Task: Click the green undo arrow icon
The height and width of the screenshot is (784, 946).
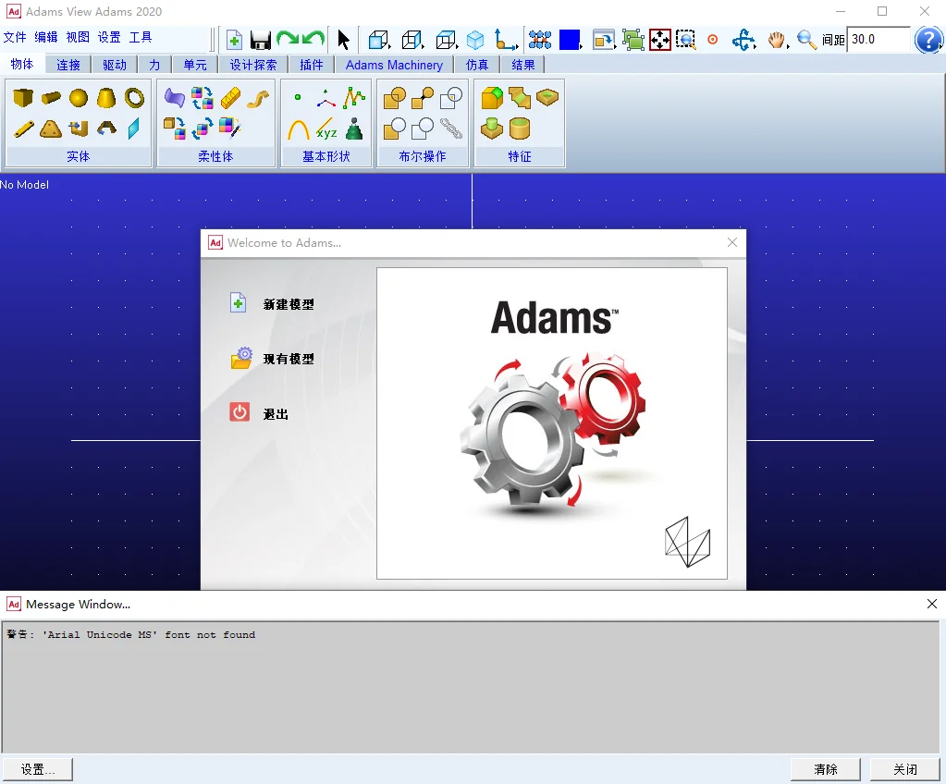Action: point(313,39)
